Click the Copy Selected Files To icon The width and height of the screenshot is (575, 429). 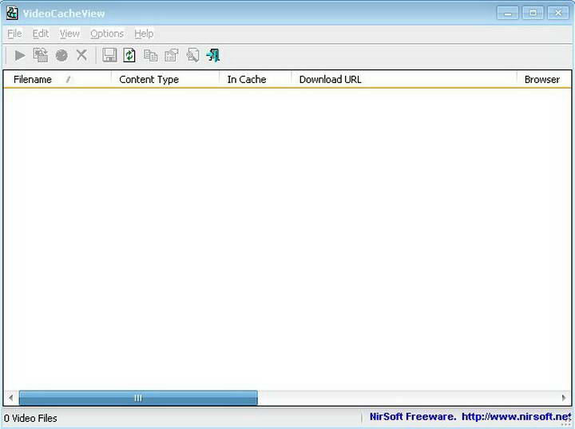41,56
